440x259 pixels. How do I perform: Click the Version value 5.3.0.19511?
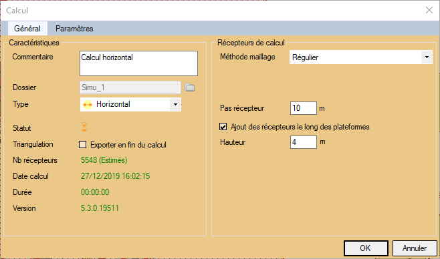[100, 208]
